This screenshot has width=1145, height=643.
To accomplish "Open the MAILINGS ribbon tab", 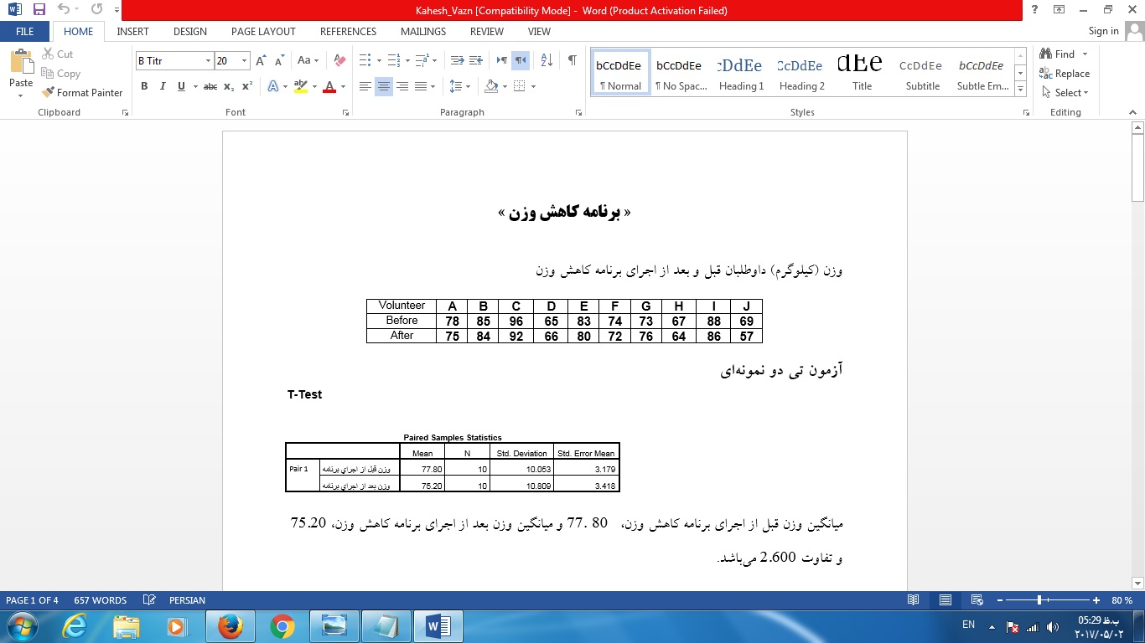I will [422, 32].
